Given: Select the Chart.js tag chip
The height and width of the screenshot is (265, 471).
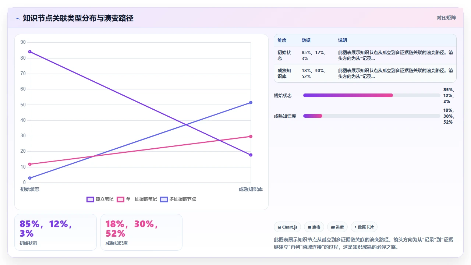Looking at the screenshot, I should [x=288, y=227].
